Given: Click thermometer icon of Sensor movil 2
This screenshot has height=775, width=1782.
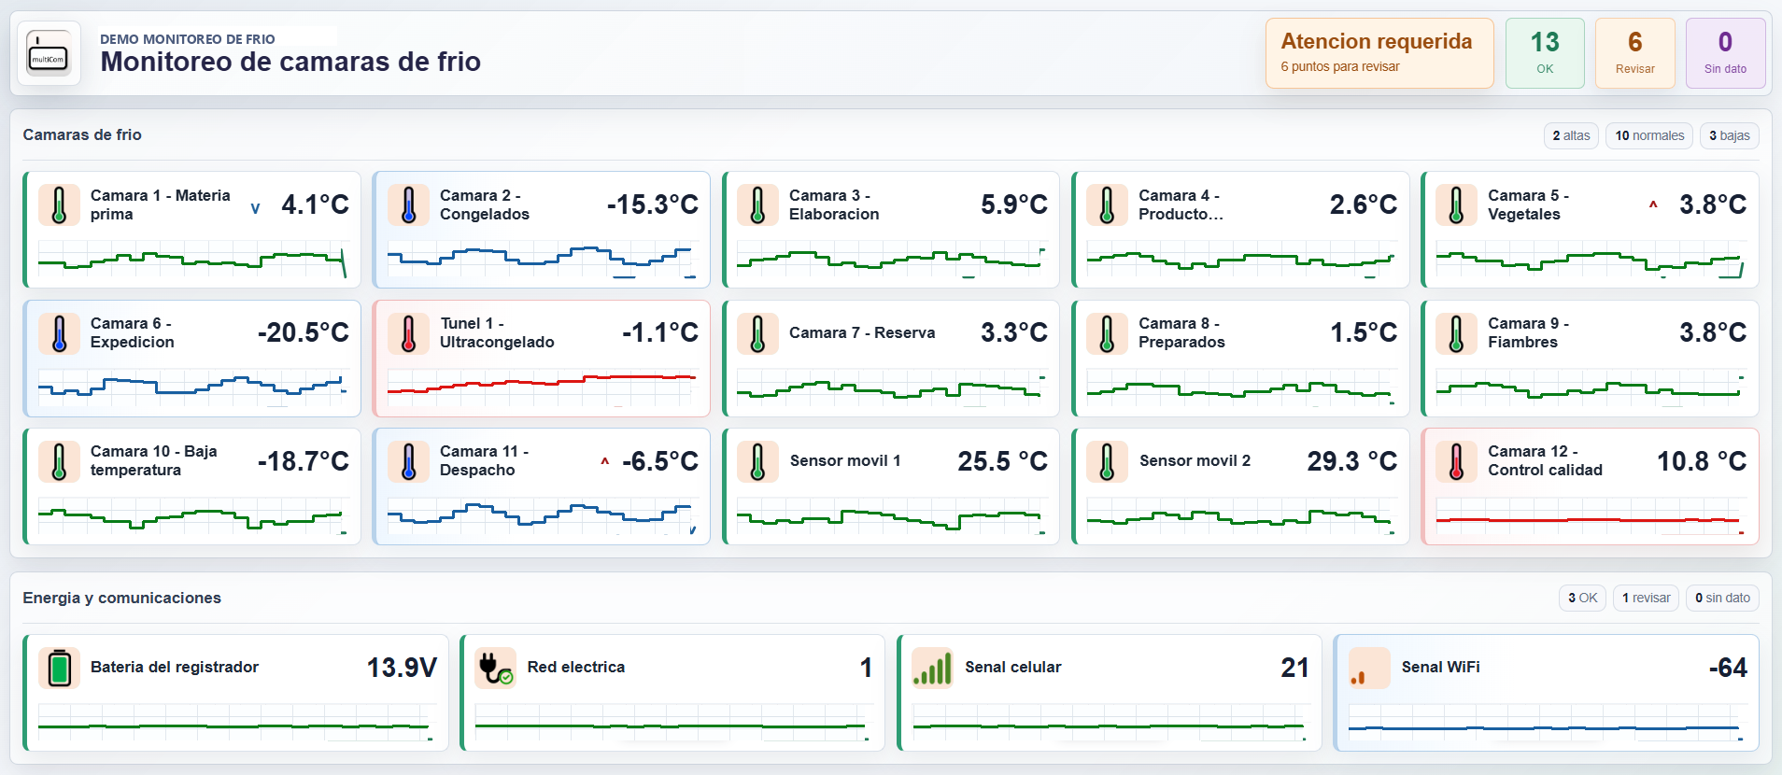Looking at the screenshot, I should [1107, 461].
